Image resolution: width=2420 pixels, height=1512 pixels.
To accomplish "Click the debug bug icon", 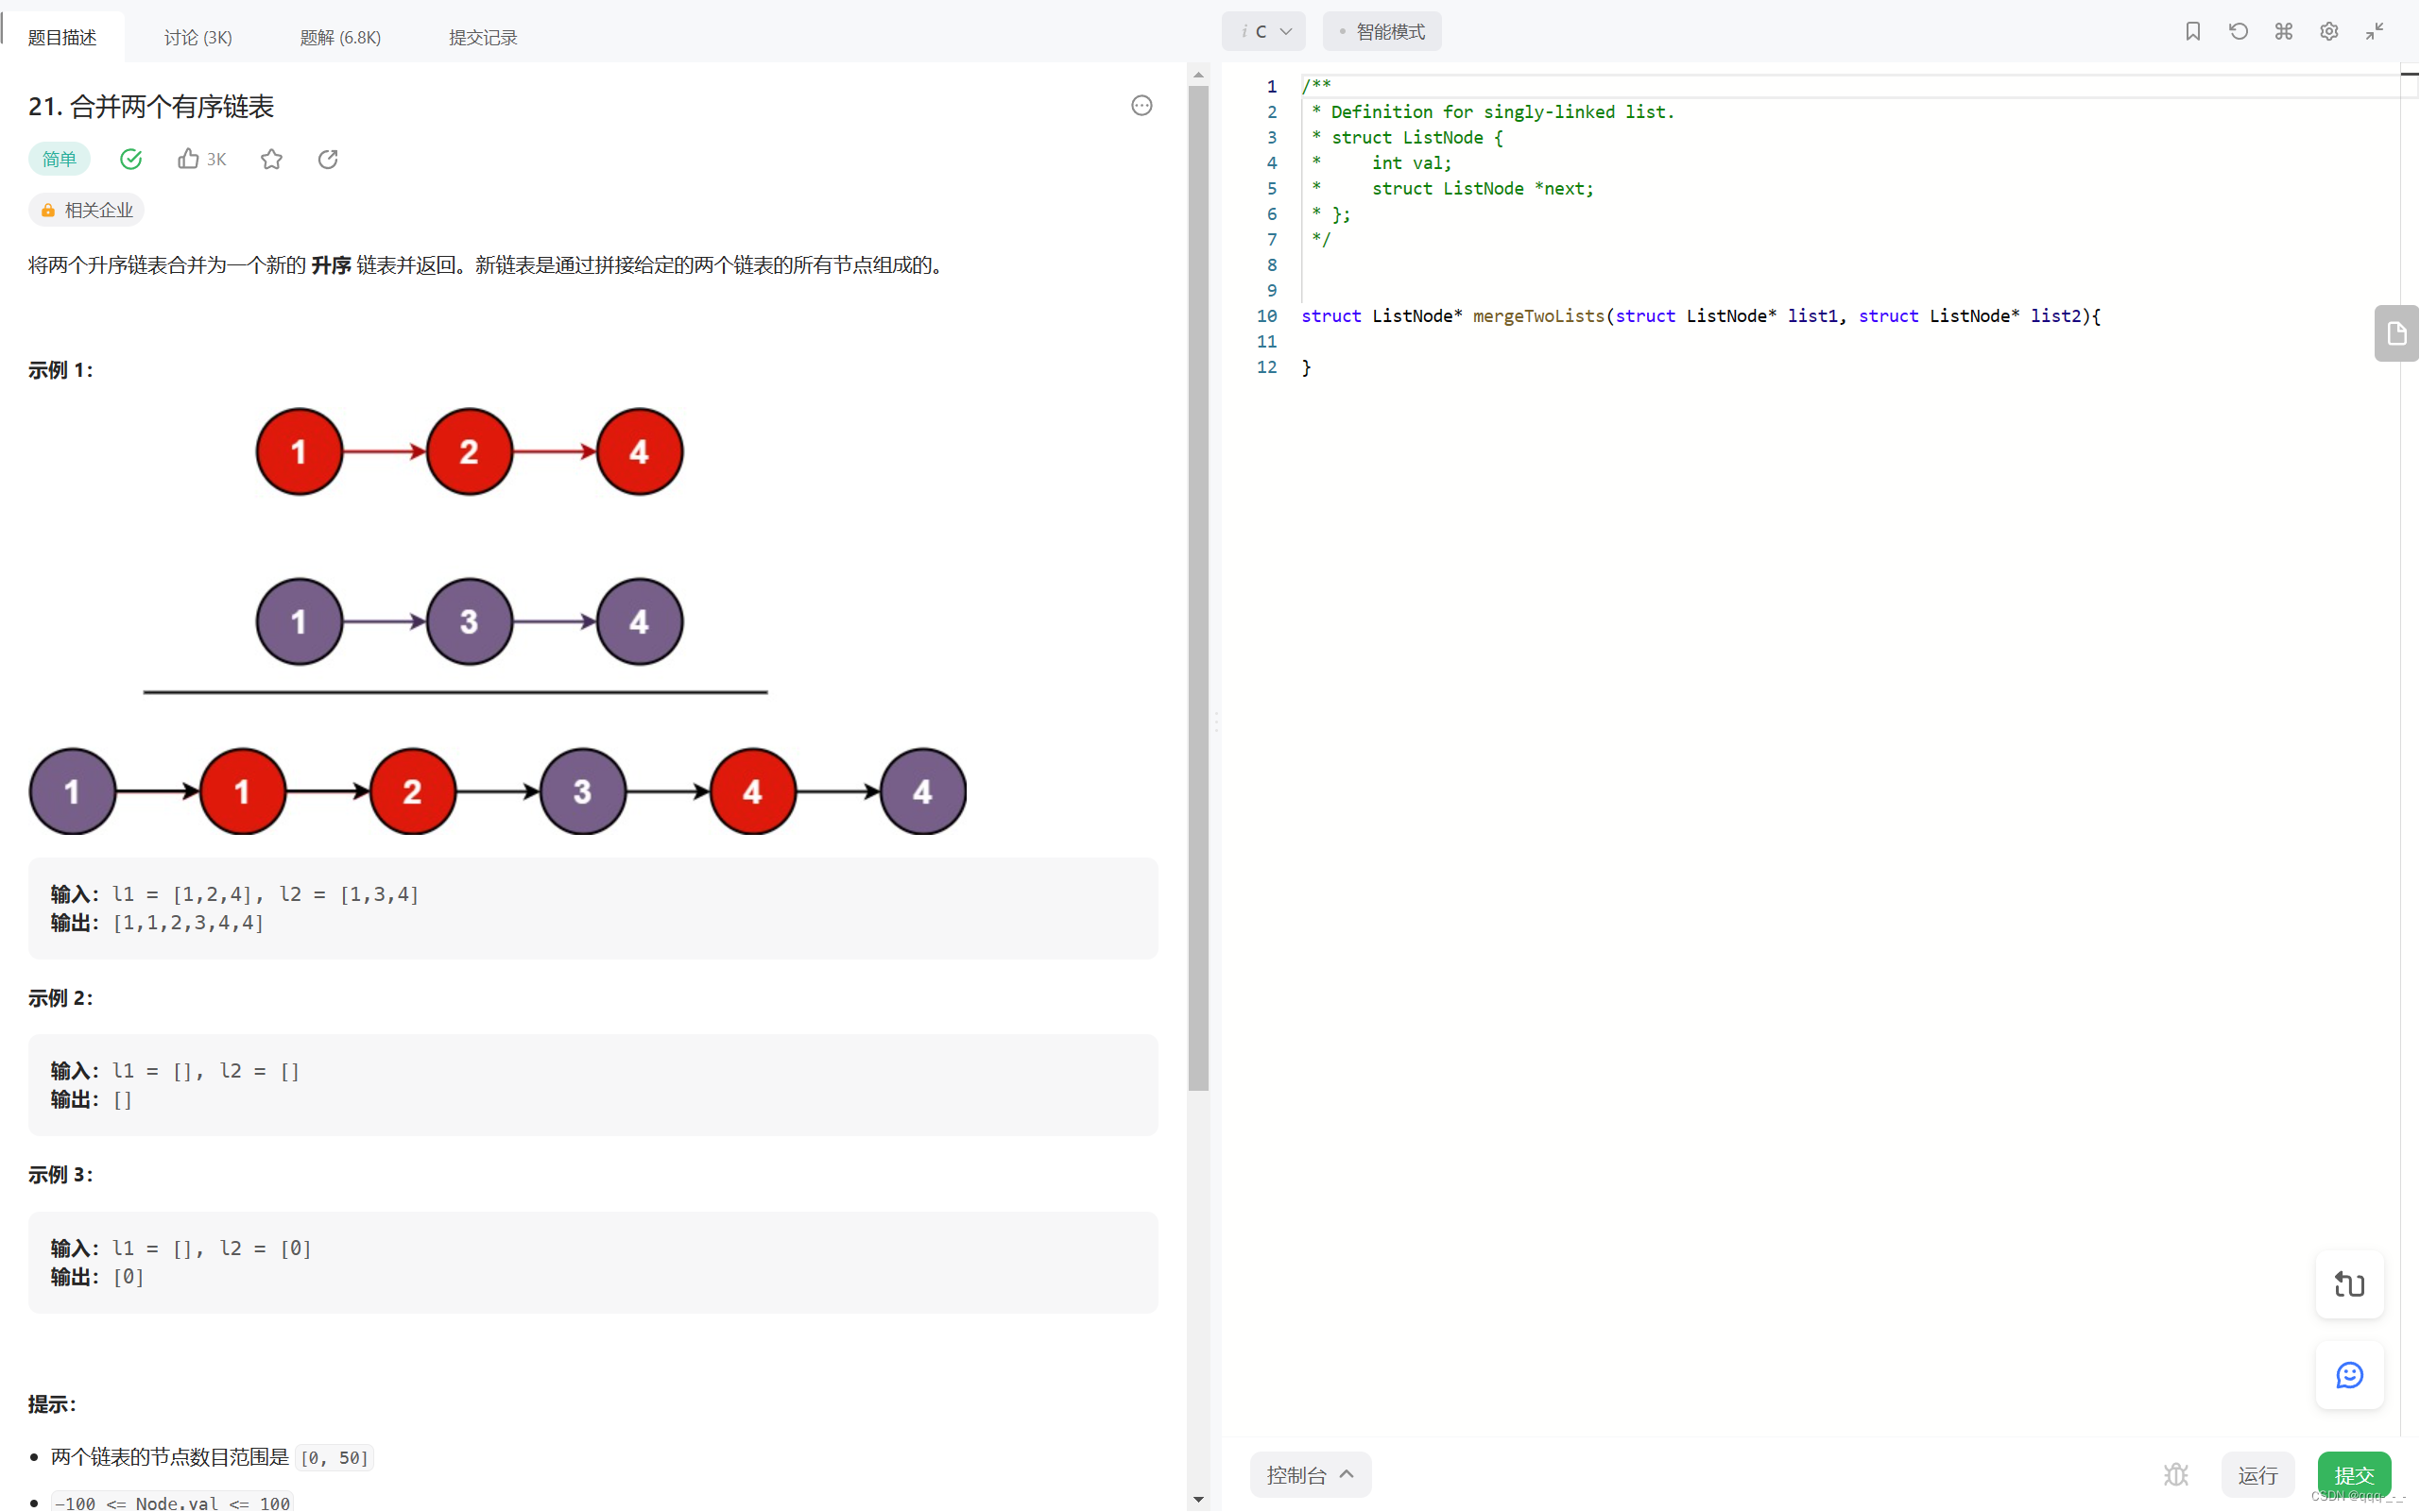I will click(2176, 1475).
